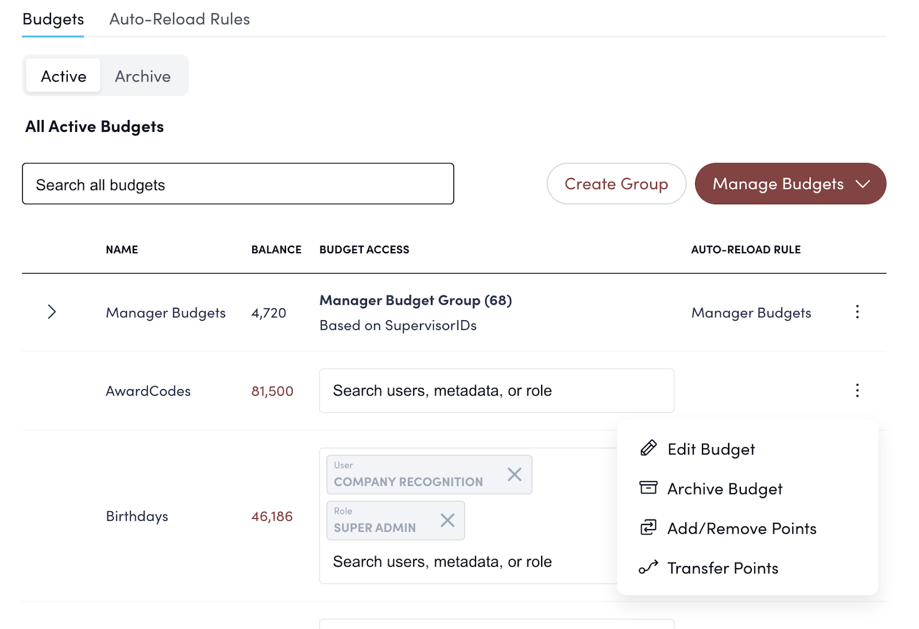
Task: Open three-dot menu for Manager Budgets row
Action: [x=857, y=312]
